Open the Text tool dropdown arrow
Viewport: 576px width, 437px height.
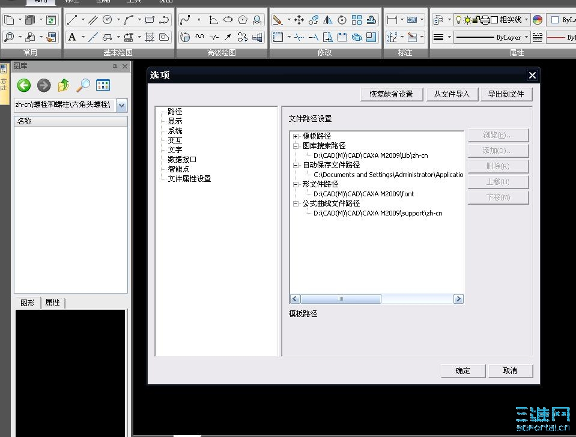83,37
